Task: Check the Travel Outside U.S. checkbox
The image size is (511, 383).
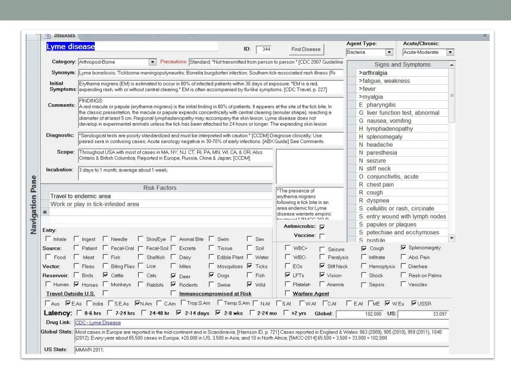Action: (105, 293)
